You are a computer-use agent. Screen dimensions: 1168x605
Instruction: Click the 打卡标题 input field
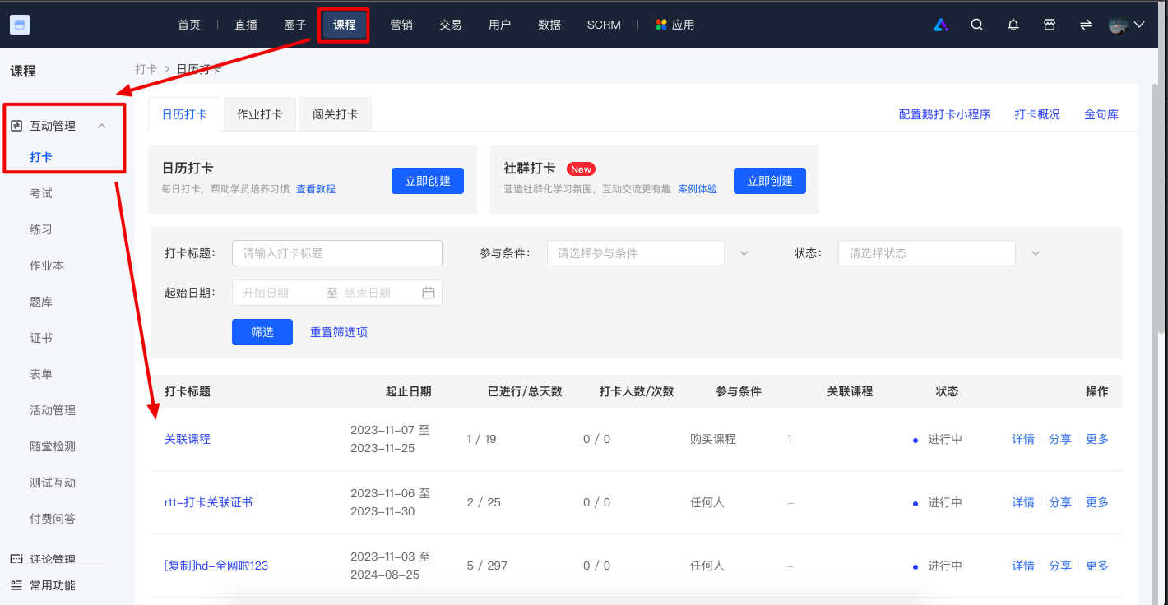[x=337, y=253]
